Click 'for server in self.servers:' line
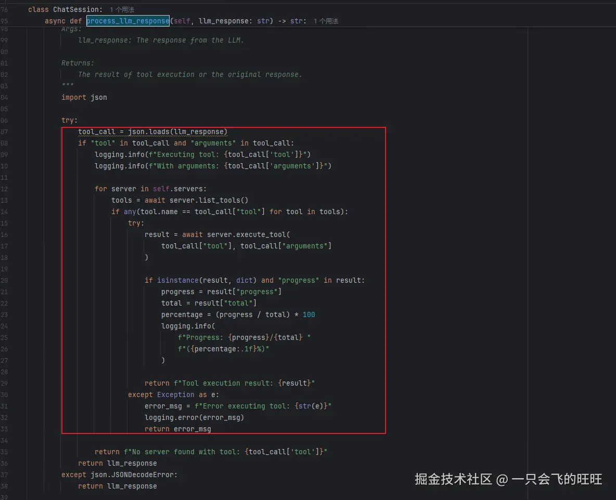Viewport: 616px width, 500px height. [150, 189]
